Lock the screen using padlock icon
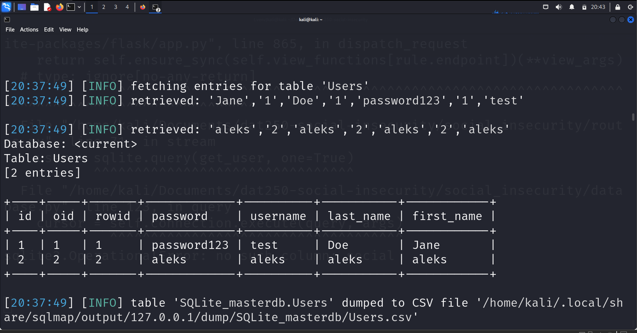 [618, 7]
